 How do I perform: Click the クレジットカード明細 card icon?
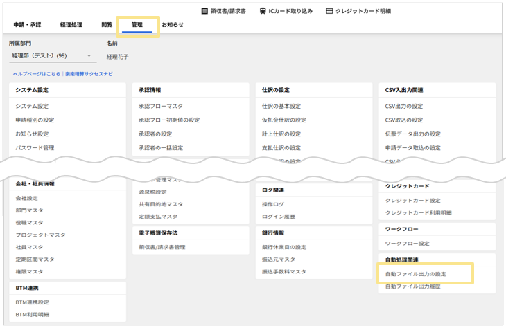tap(329, 11)
